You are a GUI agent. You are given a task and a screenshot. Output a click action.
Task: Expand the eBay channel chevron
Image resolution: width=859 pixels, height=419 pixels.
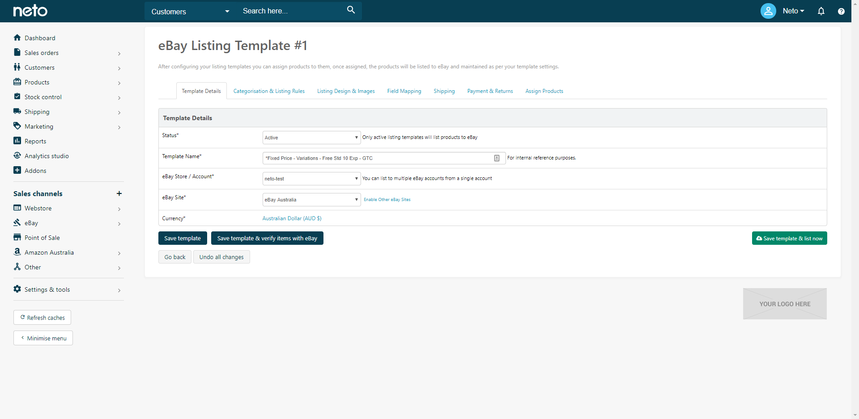pos(119,224)
